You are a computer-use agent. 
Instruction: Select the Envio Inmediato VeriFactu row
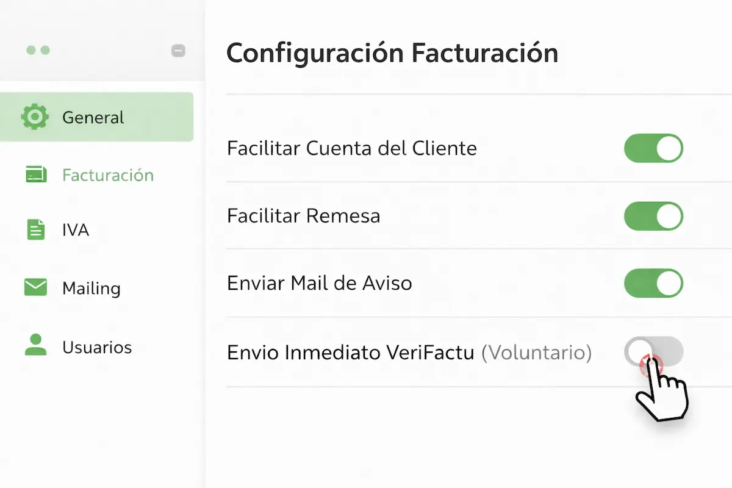pyautogui.click(x=409, y=352)
